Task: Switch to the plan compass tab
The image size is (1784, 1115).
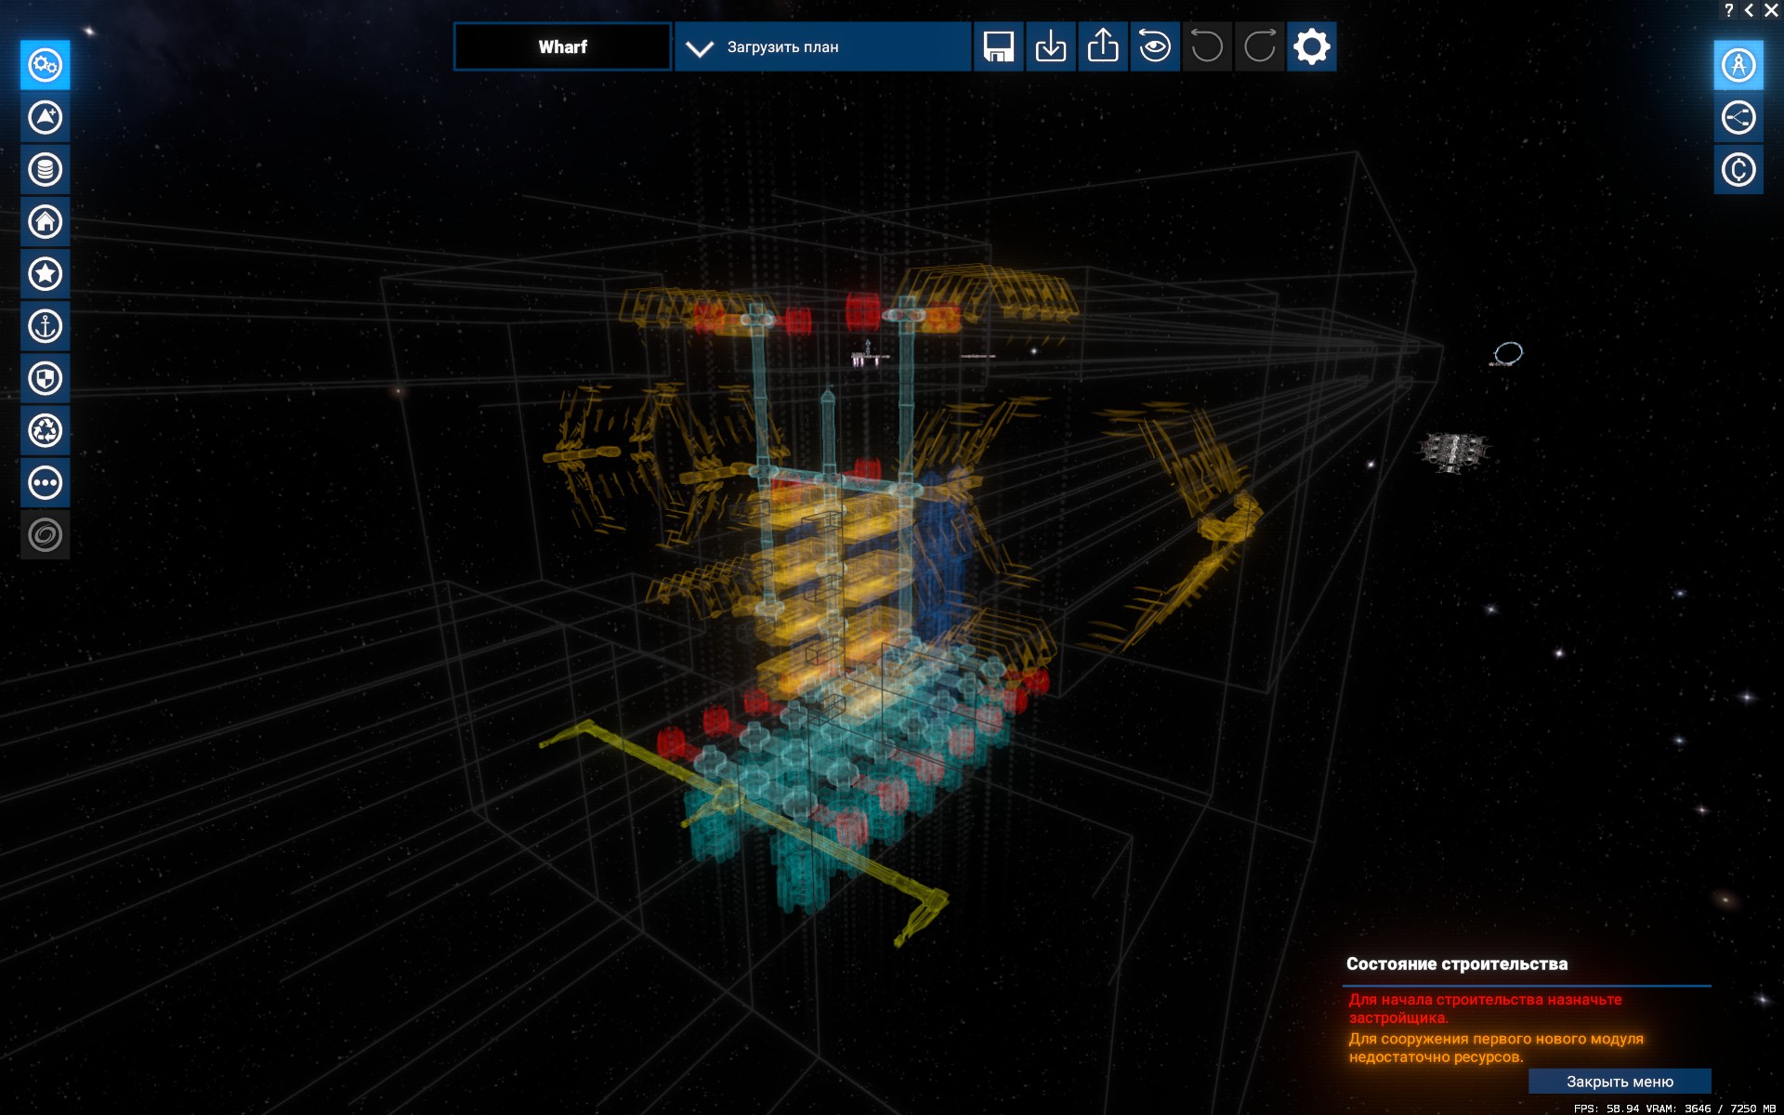Action: tap(1738, 65)
